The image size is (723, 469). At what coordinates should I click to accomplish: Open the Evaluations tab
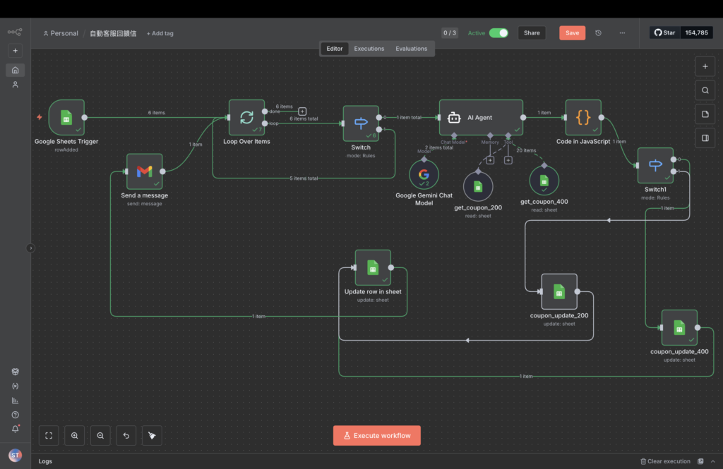click(x=411, y=49)
